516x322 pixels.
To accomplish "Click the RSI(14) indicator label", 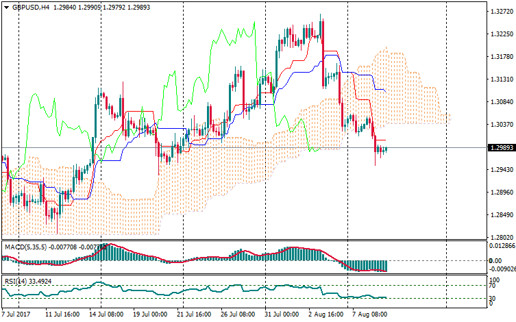I will [x=15, y=280].
